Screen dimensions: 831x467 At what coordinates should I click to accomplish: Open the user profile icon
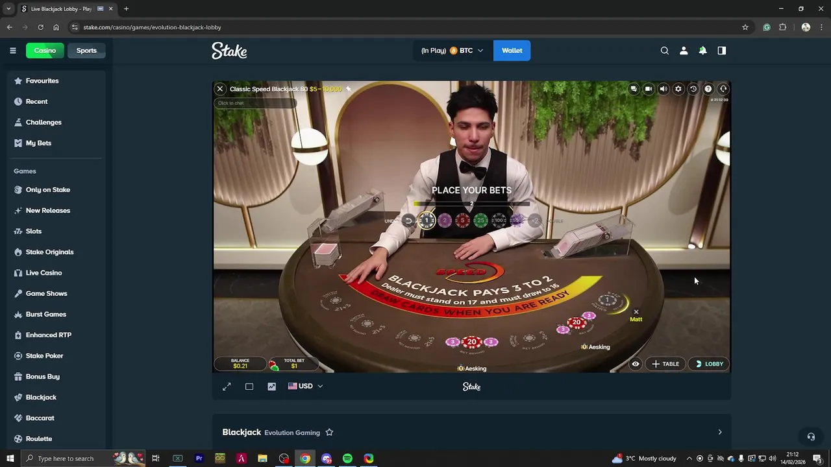point(684,51)
